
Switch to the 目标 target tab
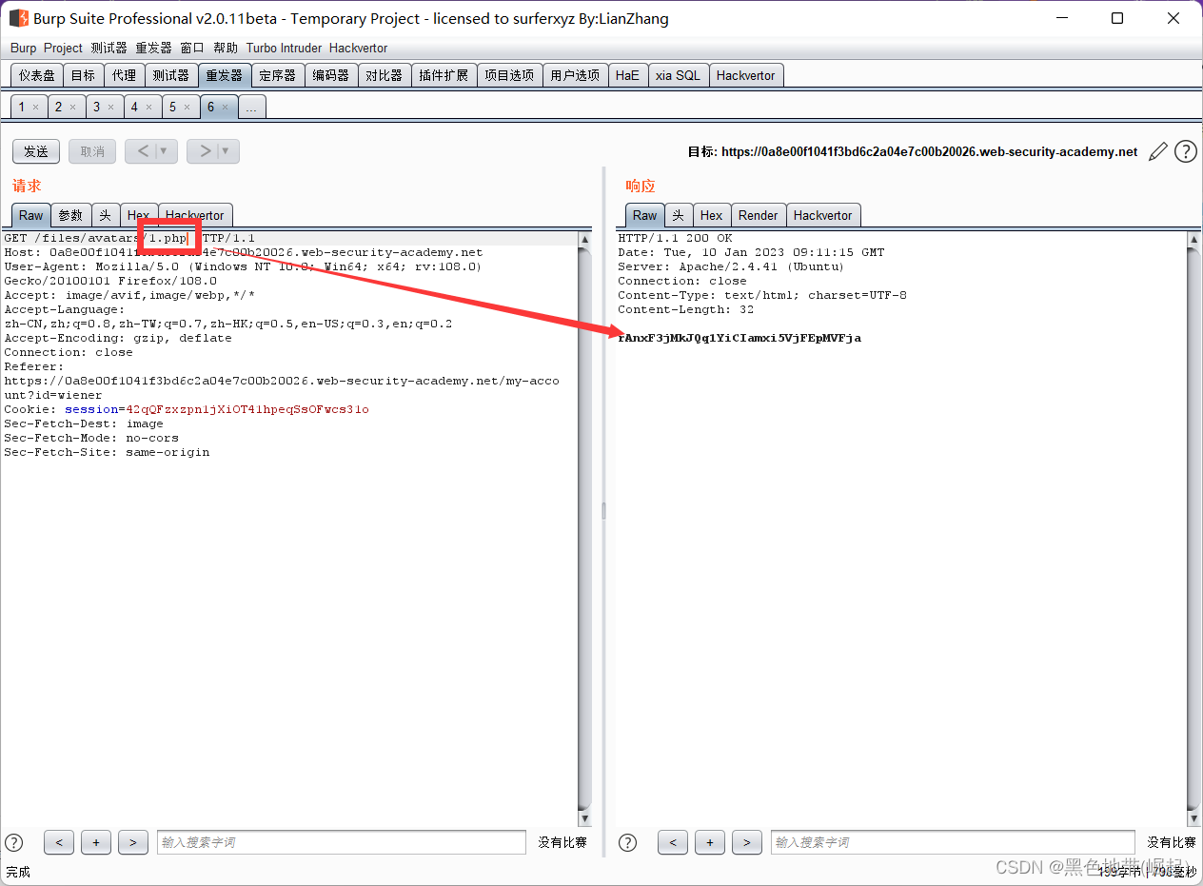tap(83, 75)
